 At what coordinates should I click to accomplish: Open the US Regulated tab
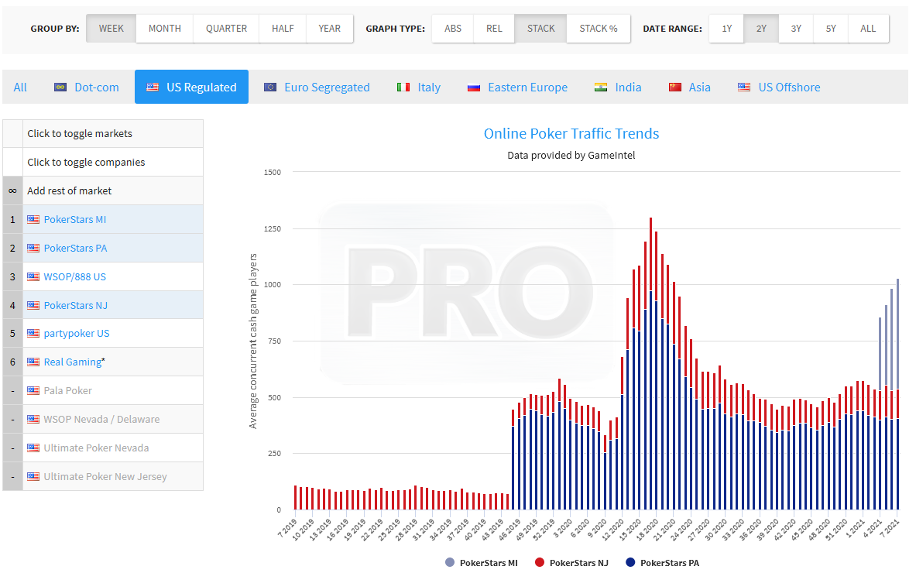point(191,87)
